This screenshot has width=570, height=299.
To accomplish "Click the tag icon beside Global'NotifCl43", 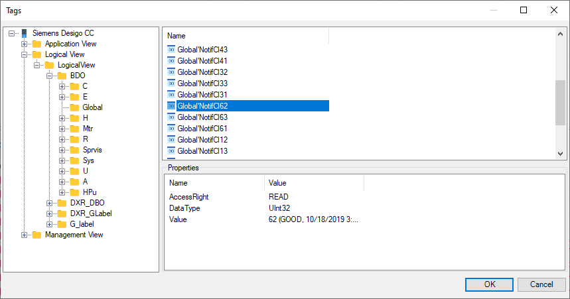I will coord(171,49).
